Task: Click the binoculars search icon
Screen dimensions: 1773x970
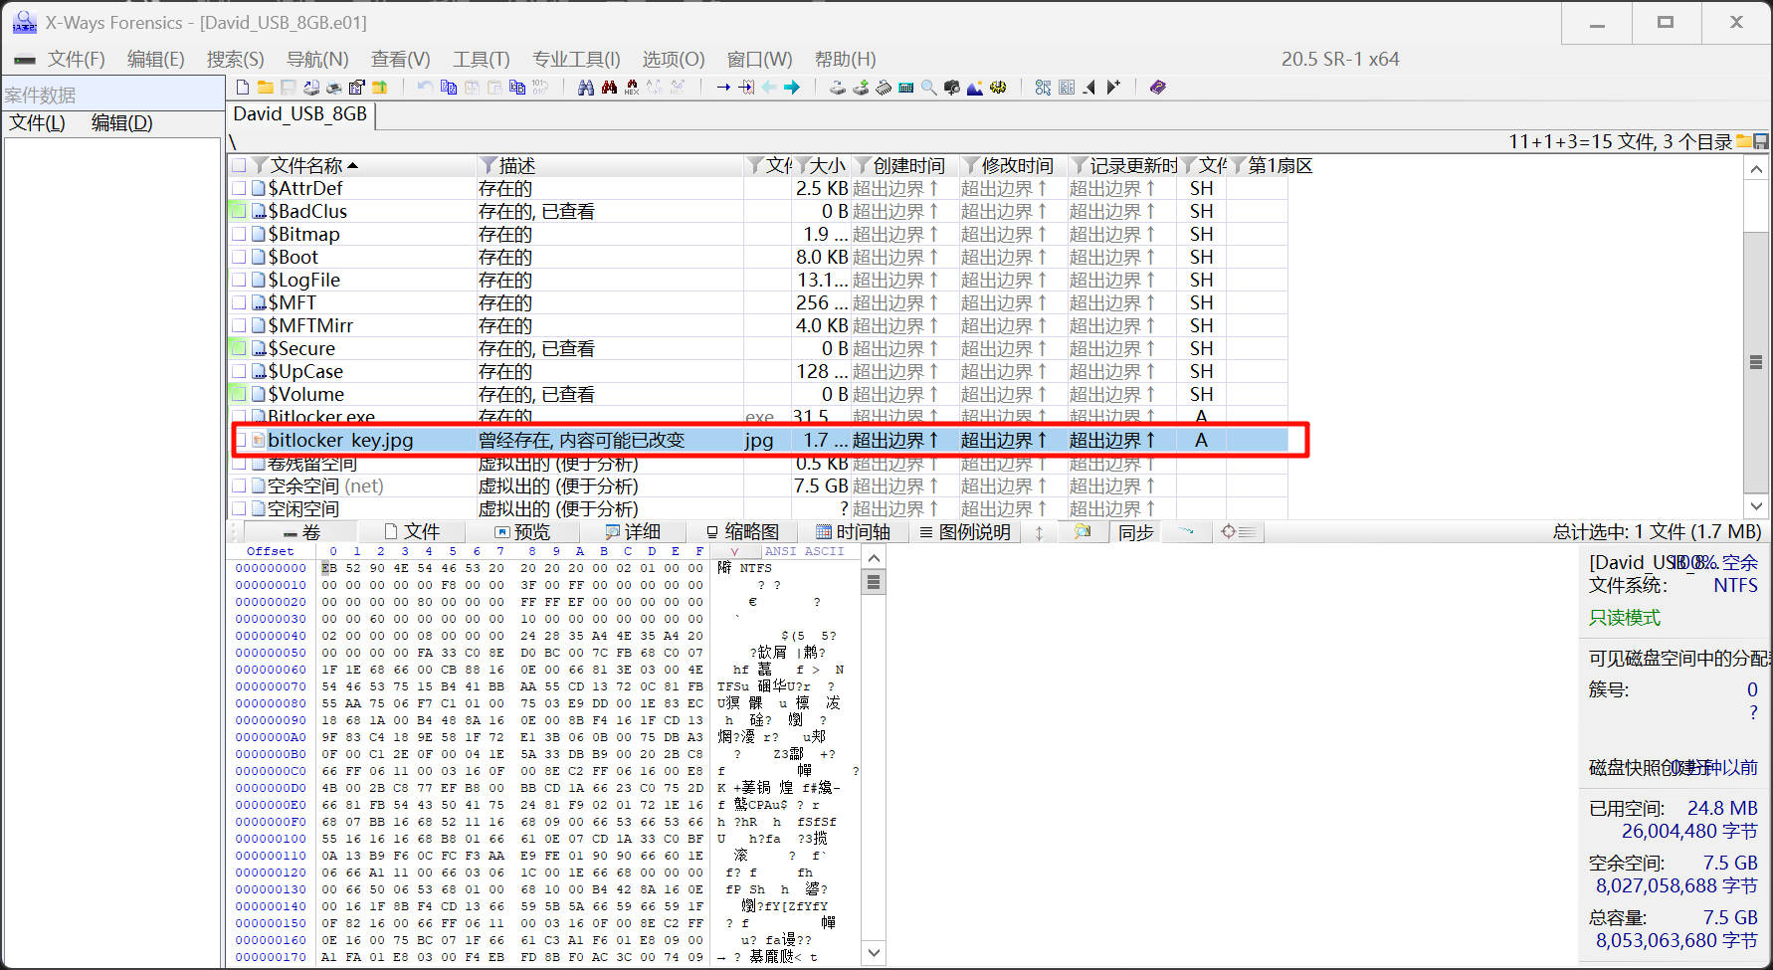Action: (x=586, y=88)
